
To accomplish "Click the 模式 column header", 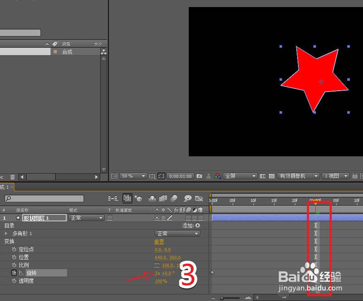I will (x=73, y=210).
